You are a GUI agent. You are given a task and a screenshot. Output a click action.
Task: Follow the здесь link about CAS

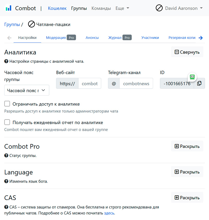pyautogui.click(x=109, y=213)
